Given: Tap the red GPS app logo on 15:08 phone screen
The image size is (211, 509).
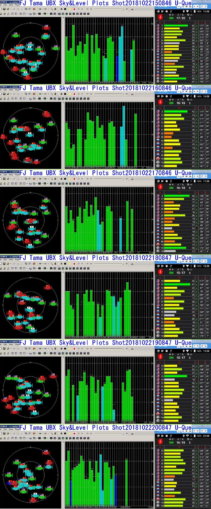Looking at the screenshot, I should (x=160, y=17).
